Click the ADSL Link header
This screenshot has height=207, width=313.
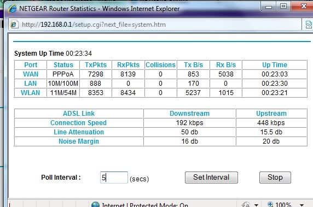pos(79,114)
